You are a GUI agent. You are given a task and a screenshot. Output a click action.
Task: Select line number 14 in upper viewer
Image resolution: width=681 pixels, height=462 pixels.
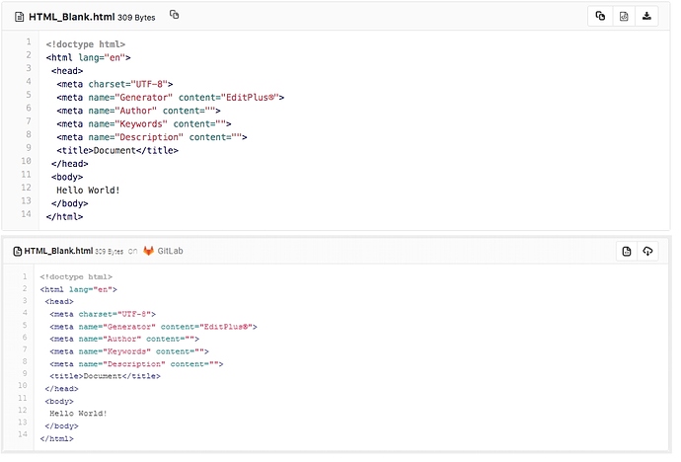click(27, 216)
